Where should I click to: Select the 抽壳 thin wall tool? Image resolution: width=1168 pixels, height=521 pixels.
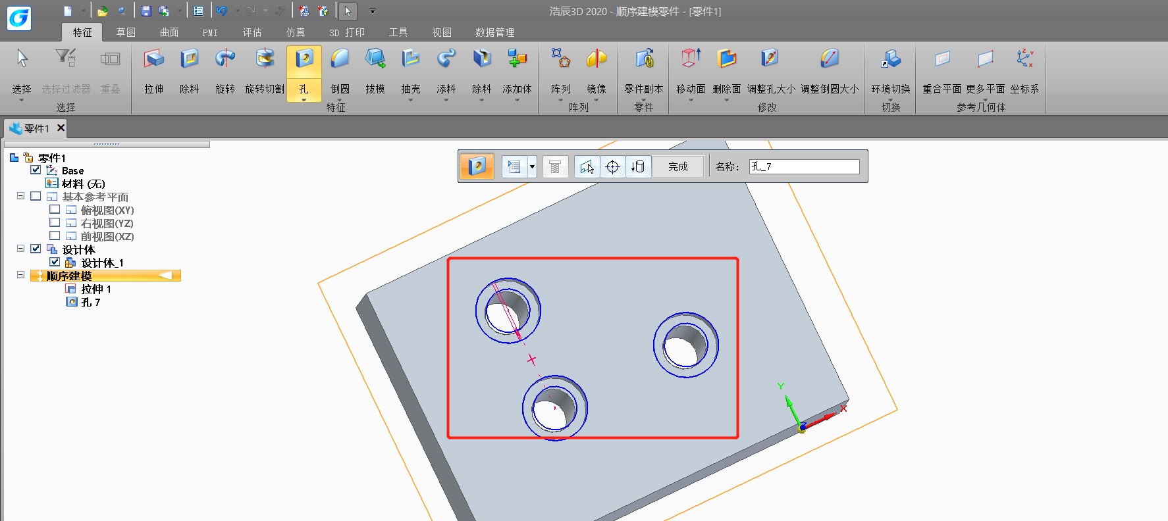coord(411,72)
